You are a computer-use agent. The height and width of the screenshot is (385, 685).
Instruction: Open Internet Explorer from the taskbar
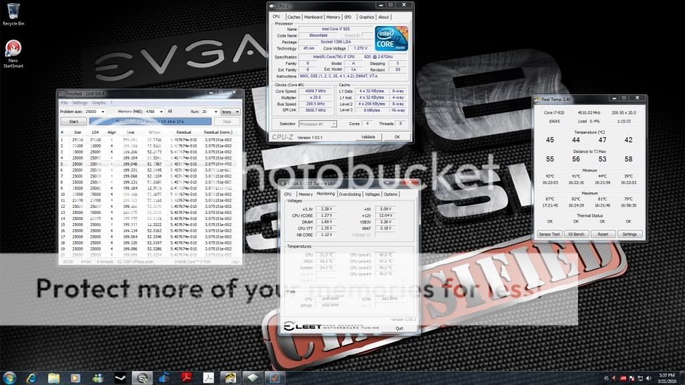pyautogui.click(x=31, y=378)
